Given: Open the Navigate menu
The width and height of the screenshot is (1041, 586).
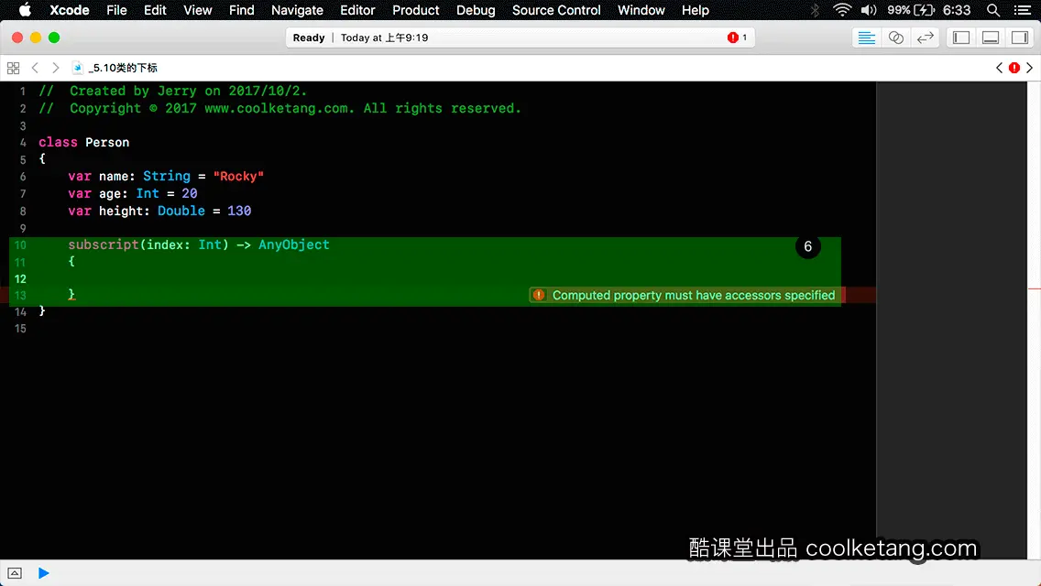Looking at the screenshot, I should [x=297, y=10].
